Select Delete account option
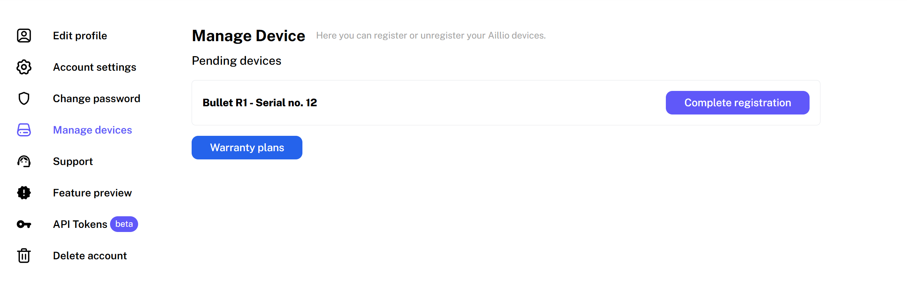The image size is (908, 281). click(90, 256)
